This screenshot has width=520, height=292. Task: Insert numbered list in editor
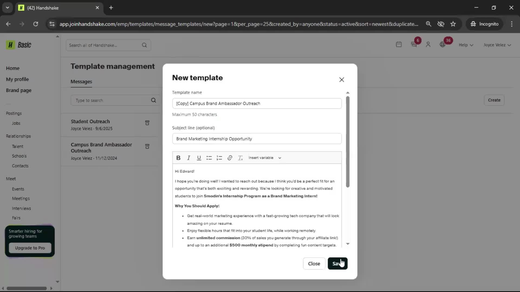pyautogui.click(x=219, y=158)
